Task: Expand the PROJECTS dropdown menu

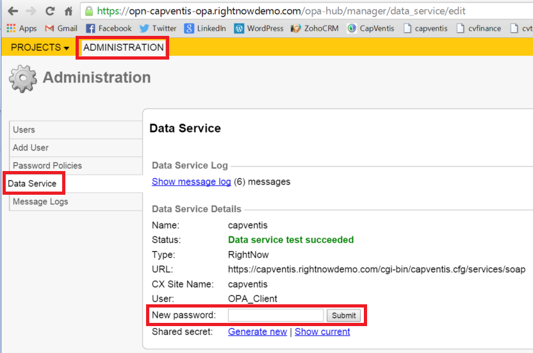Action: [40, 47]
